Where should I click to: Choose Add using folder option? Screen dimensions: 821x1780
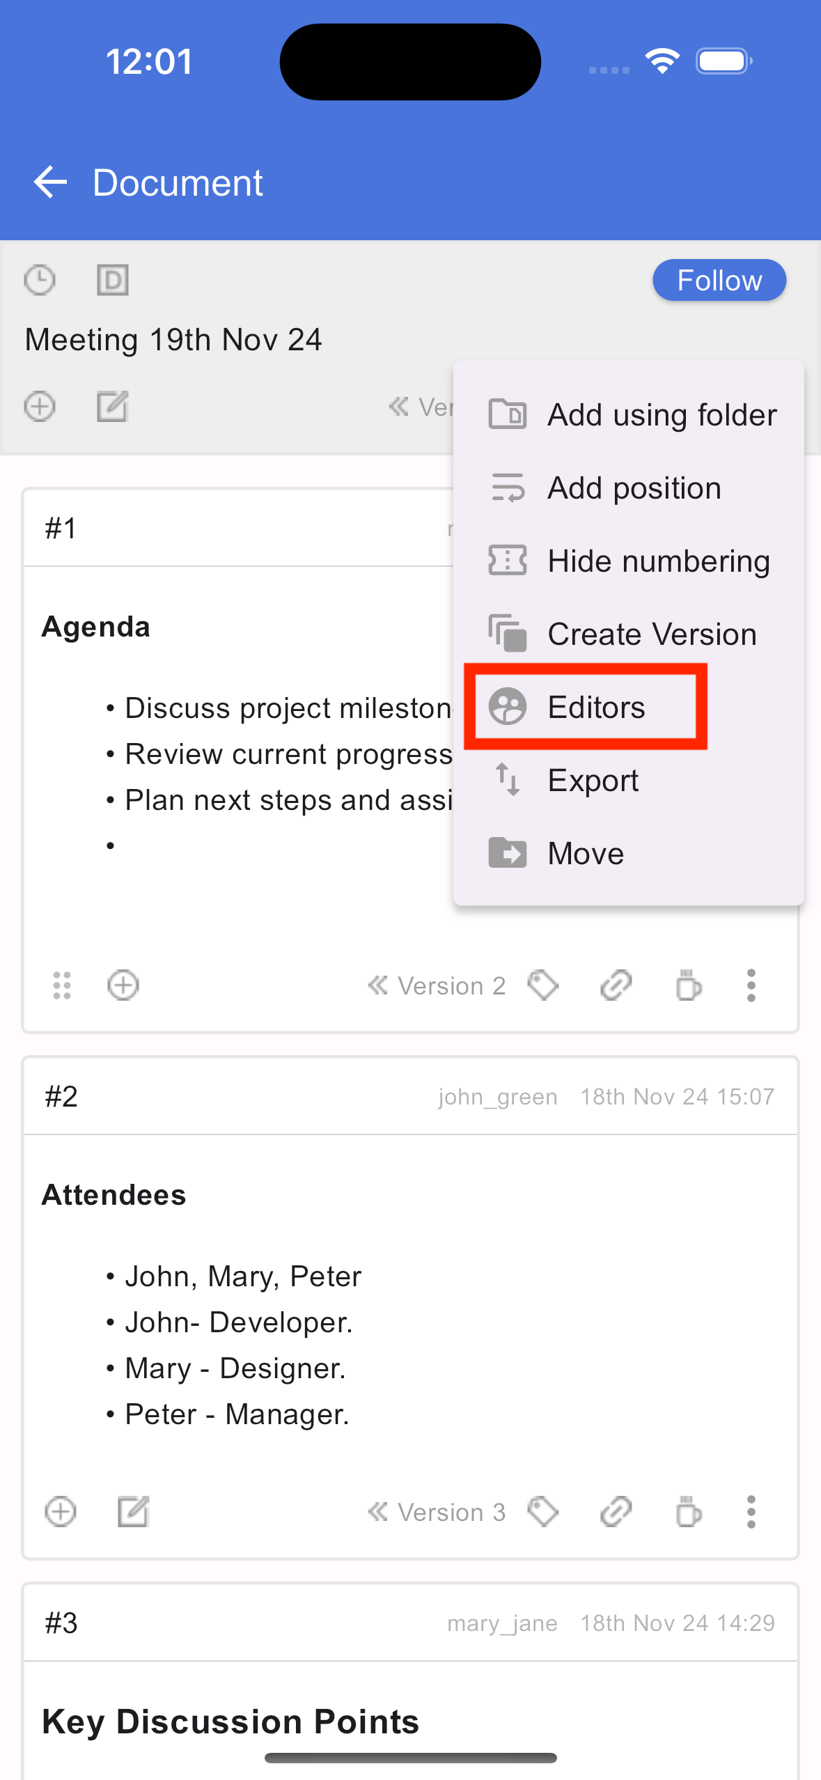tap(629, 415)
